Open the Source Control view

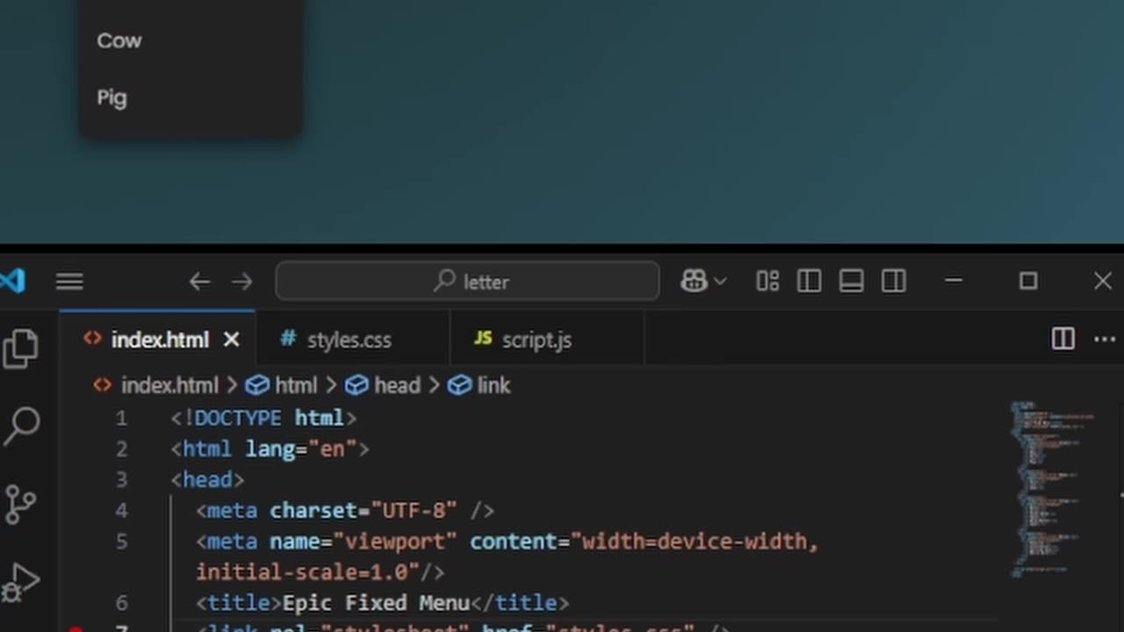pyautogui.click(x=20, y=504)
